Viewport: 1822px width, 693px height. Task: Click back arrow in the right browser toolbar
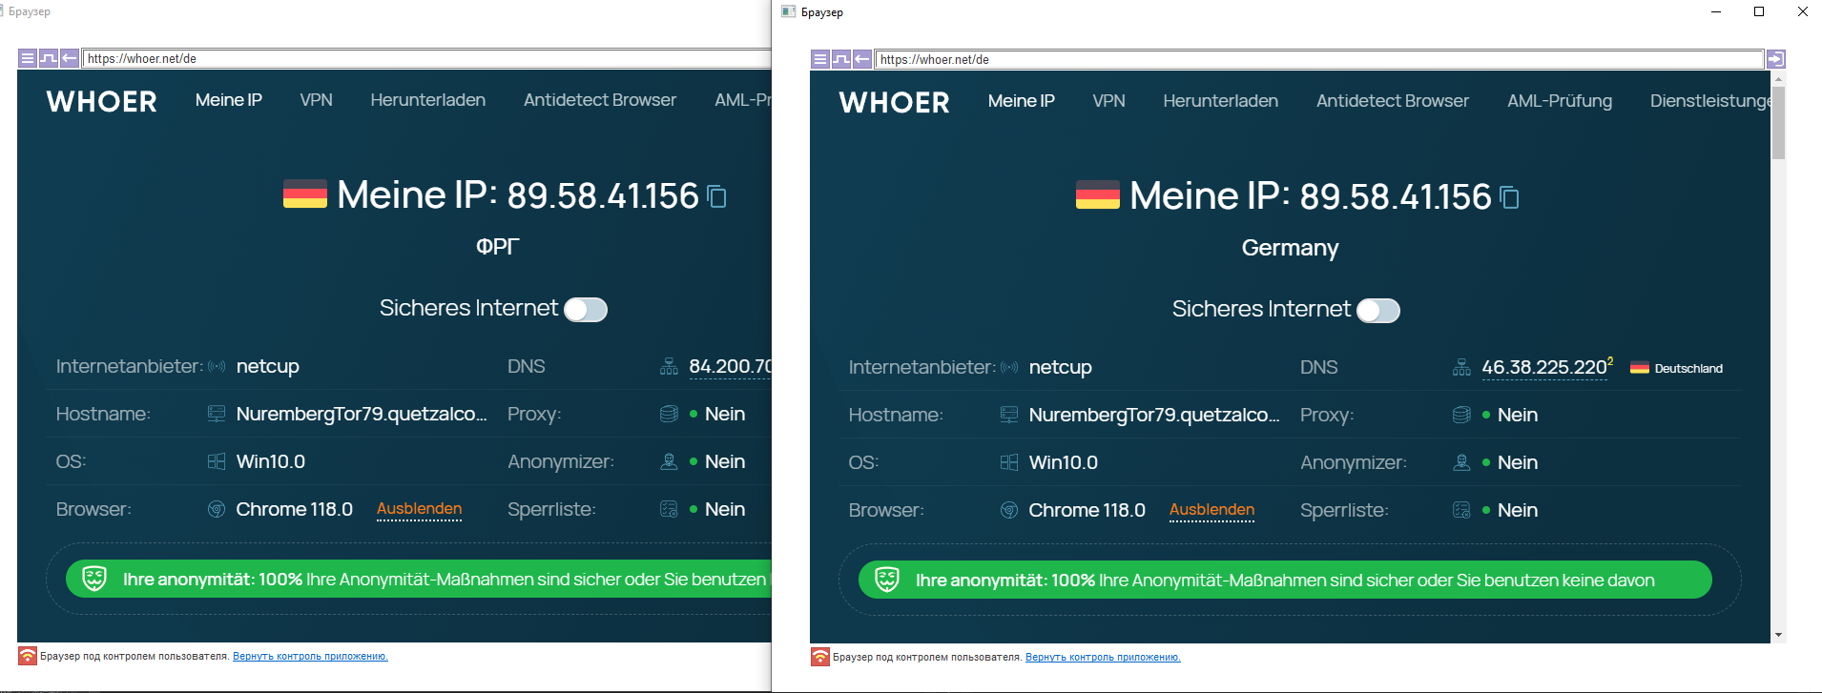coord(862,59)
